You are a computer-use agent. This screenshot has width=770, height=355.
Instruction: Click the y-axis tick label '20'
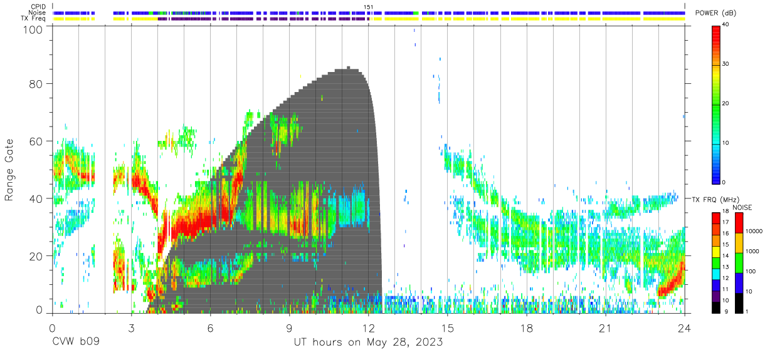point(38,256)
